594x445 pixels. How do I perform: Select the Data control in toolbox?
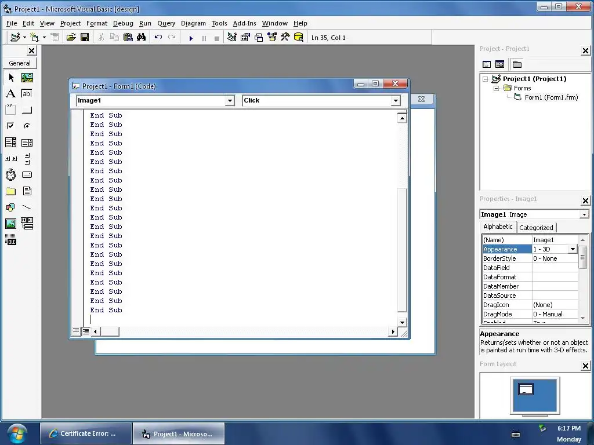coord(27,224)
